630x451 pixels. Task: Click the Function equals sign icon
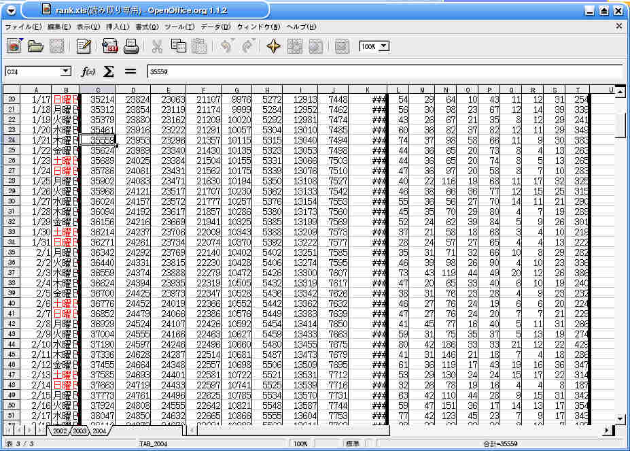click(x=130, y=71)
